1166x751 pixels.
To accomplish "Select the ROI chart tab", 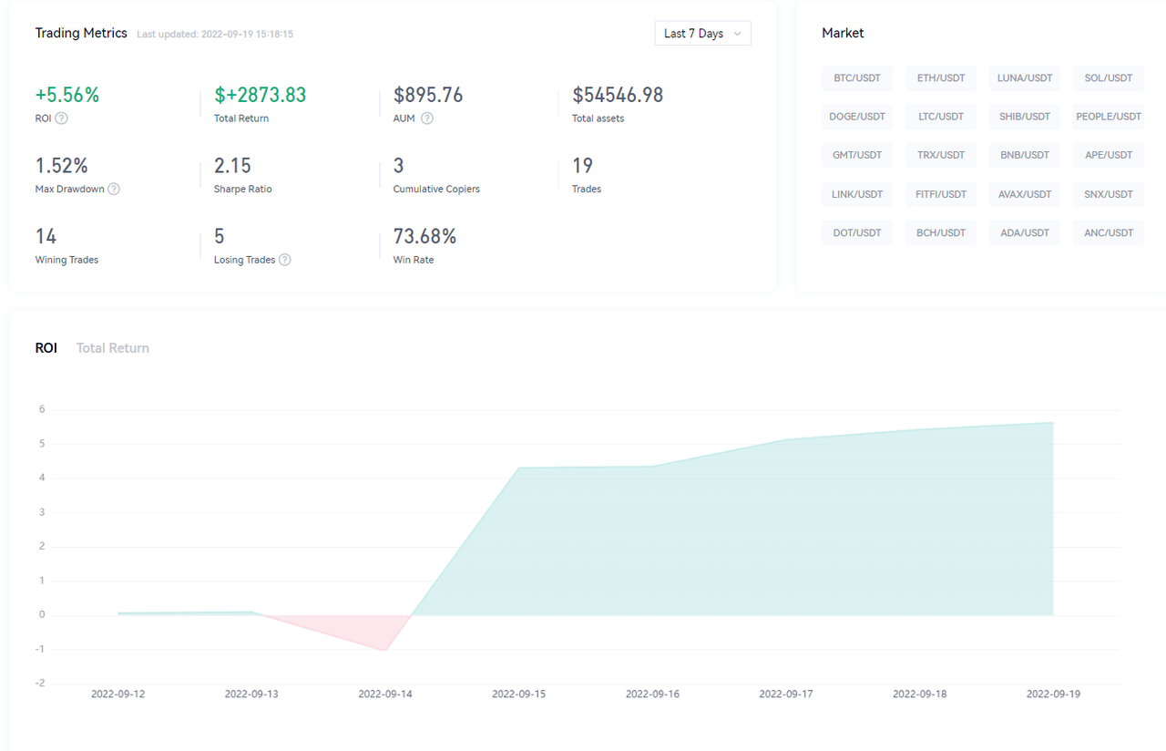I will [46, 348].
